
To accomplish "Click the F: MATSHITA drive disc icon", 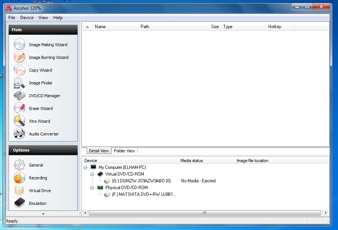I will point(107,194).
